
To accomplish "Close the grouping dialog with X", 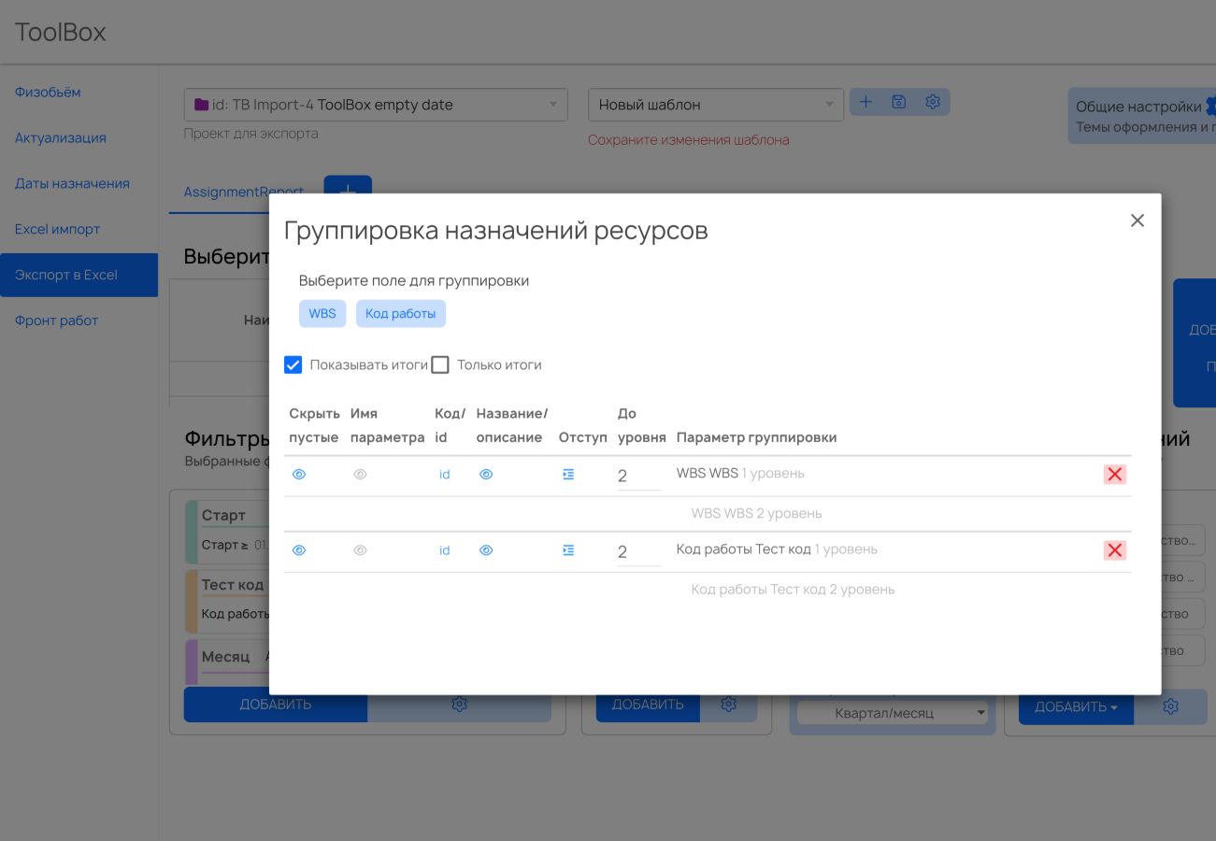I will tap(1137, 221).
